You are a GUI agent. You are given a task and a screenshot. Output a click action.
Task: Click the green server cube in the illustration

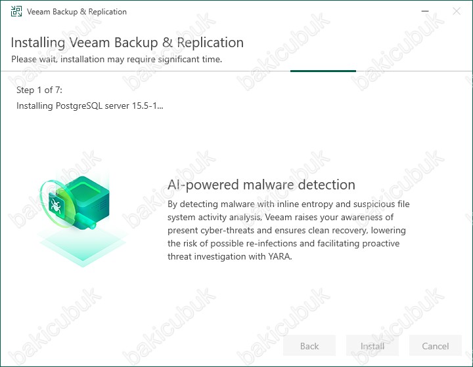pos(89,200)
